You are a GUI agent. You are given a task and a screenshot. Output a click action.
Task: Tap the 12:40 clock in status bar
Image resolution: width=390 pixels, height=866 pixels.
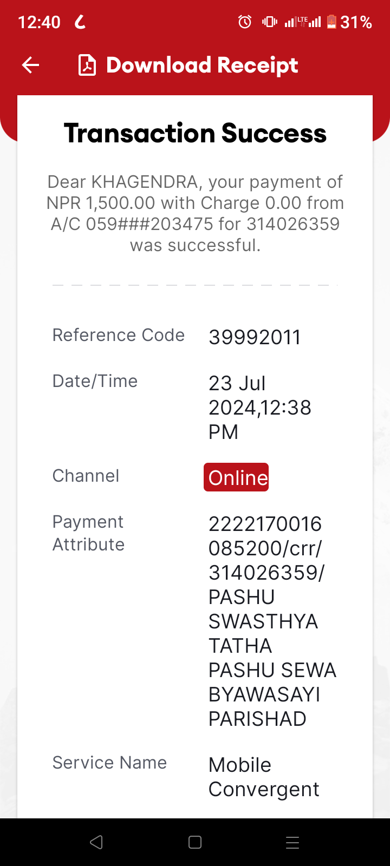coord(39,22)
